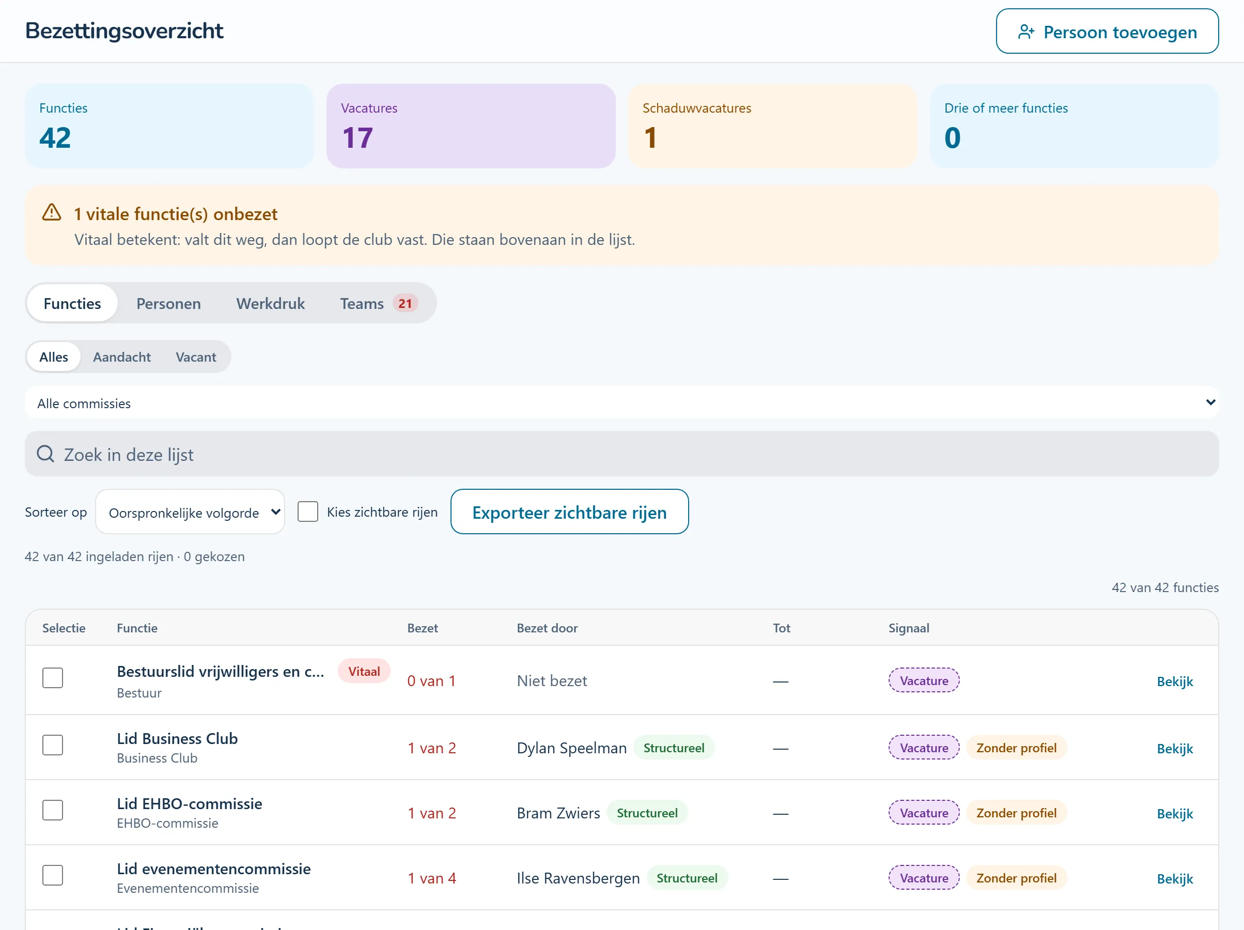1244x930 pixels.
Task: Click 'Niet bezet' in Bestuurslid row
Action: (552, 681)
